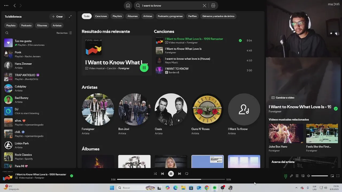The width and height of the screenshot is (342, 192).
Task: Open Oasis artist card
Action: 171,114
